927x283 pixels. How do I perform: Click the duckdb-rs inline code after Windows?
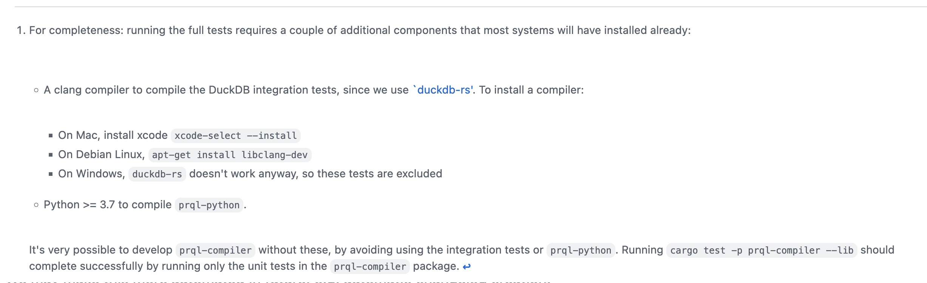[x=157, y=174]
